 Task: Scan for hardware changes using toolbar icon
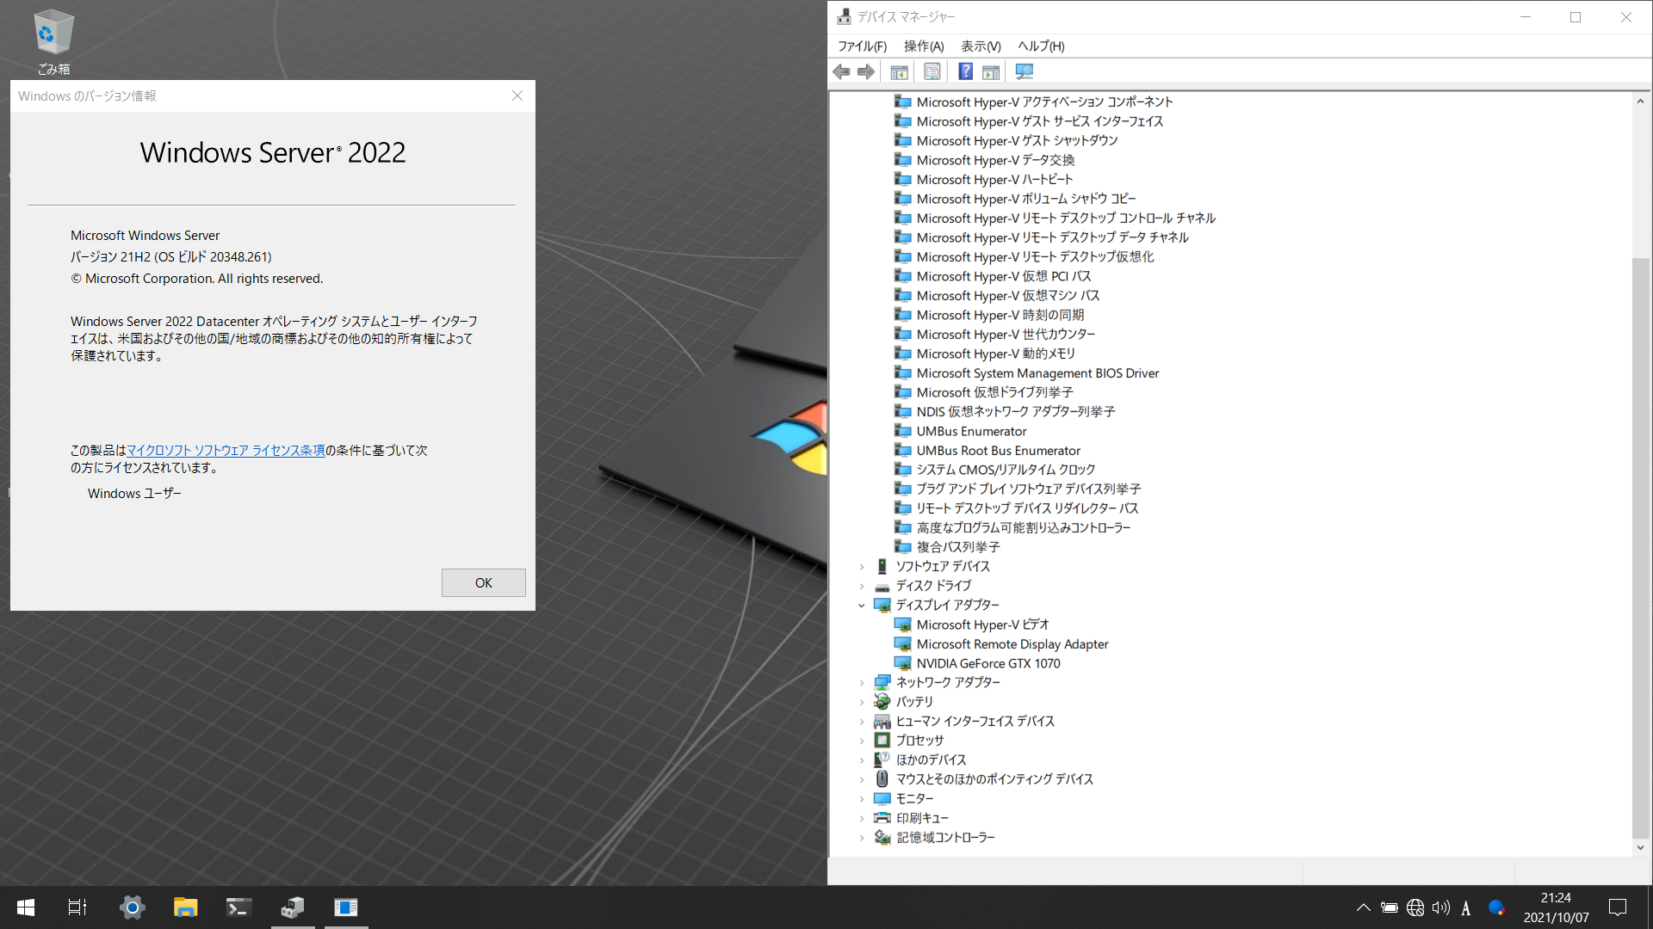(x=1024, y=71)
